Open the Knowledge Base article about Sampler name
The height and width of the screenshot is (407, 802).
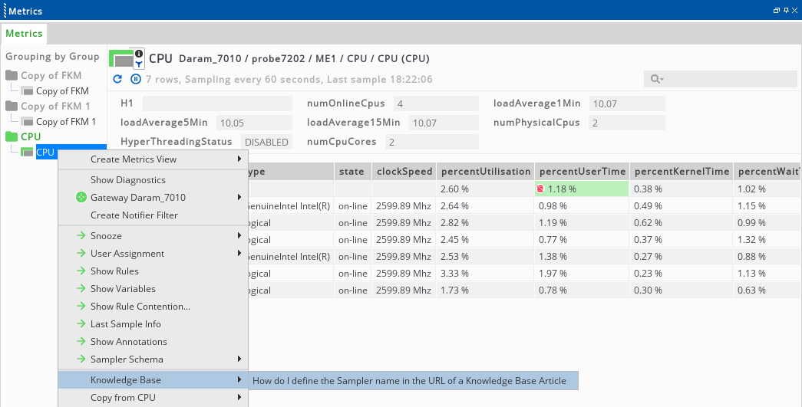click(x=409, y=381)
